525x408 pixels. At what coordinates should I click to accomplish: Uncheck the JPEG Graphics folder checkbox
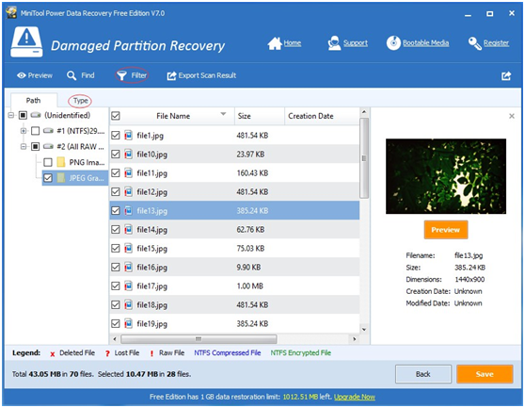pos(48,178)
